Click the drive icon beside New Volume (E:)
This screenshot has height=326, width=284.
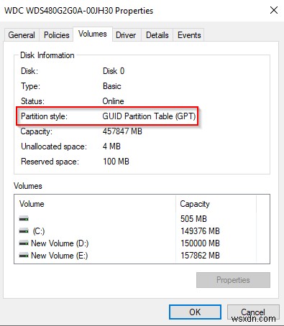(x=24, y=256)
